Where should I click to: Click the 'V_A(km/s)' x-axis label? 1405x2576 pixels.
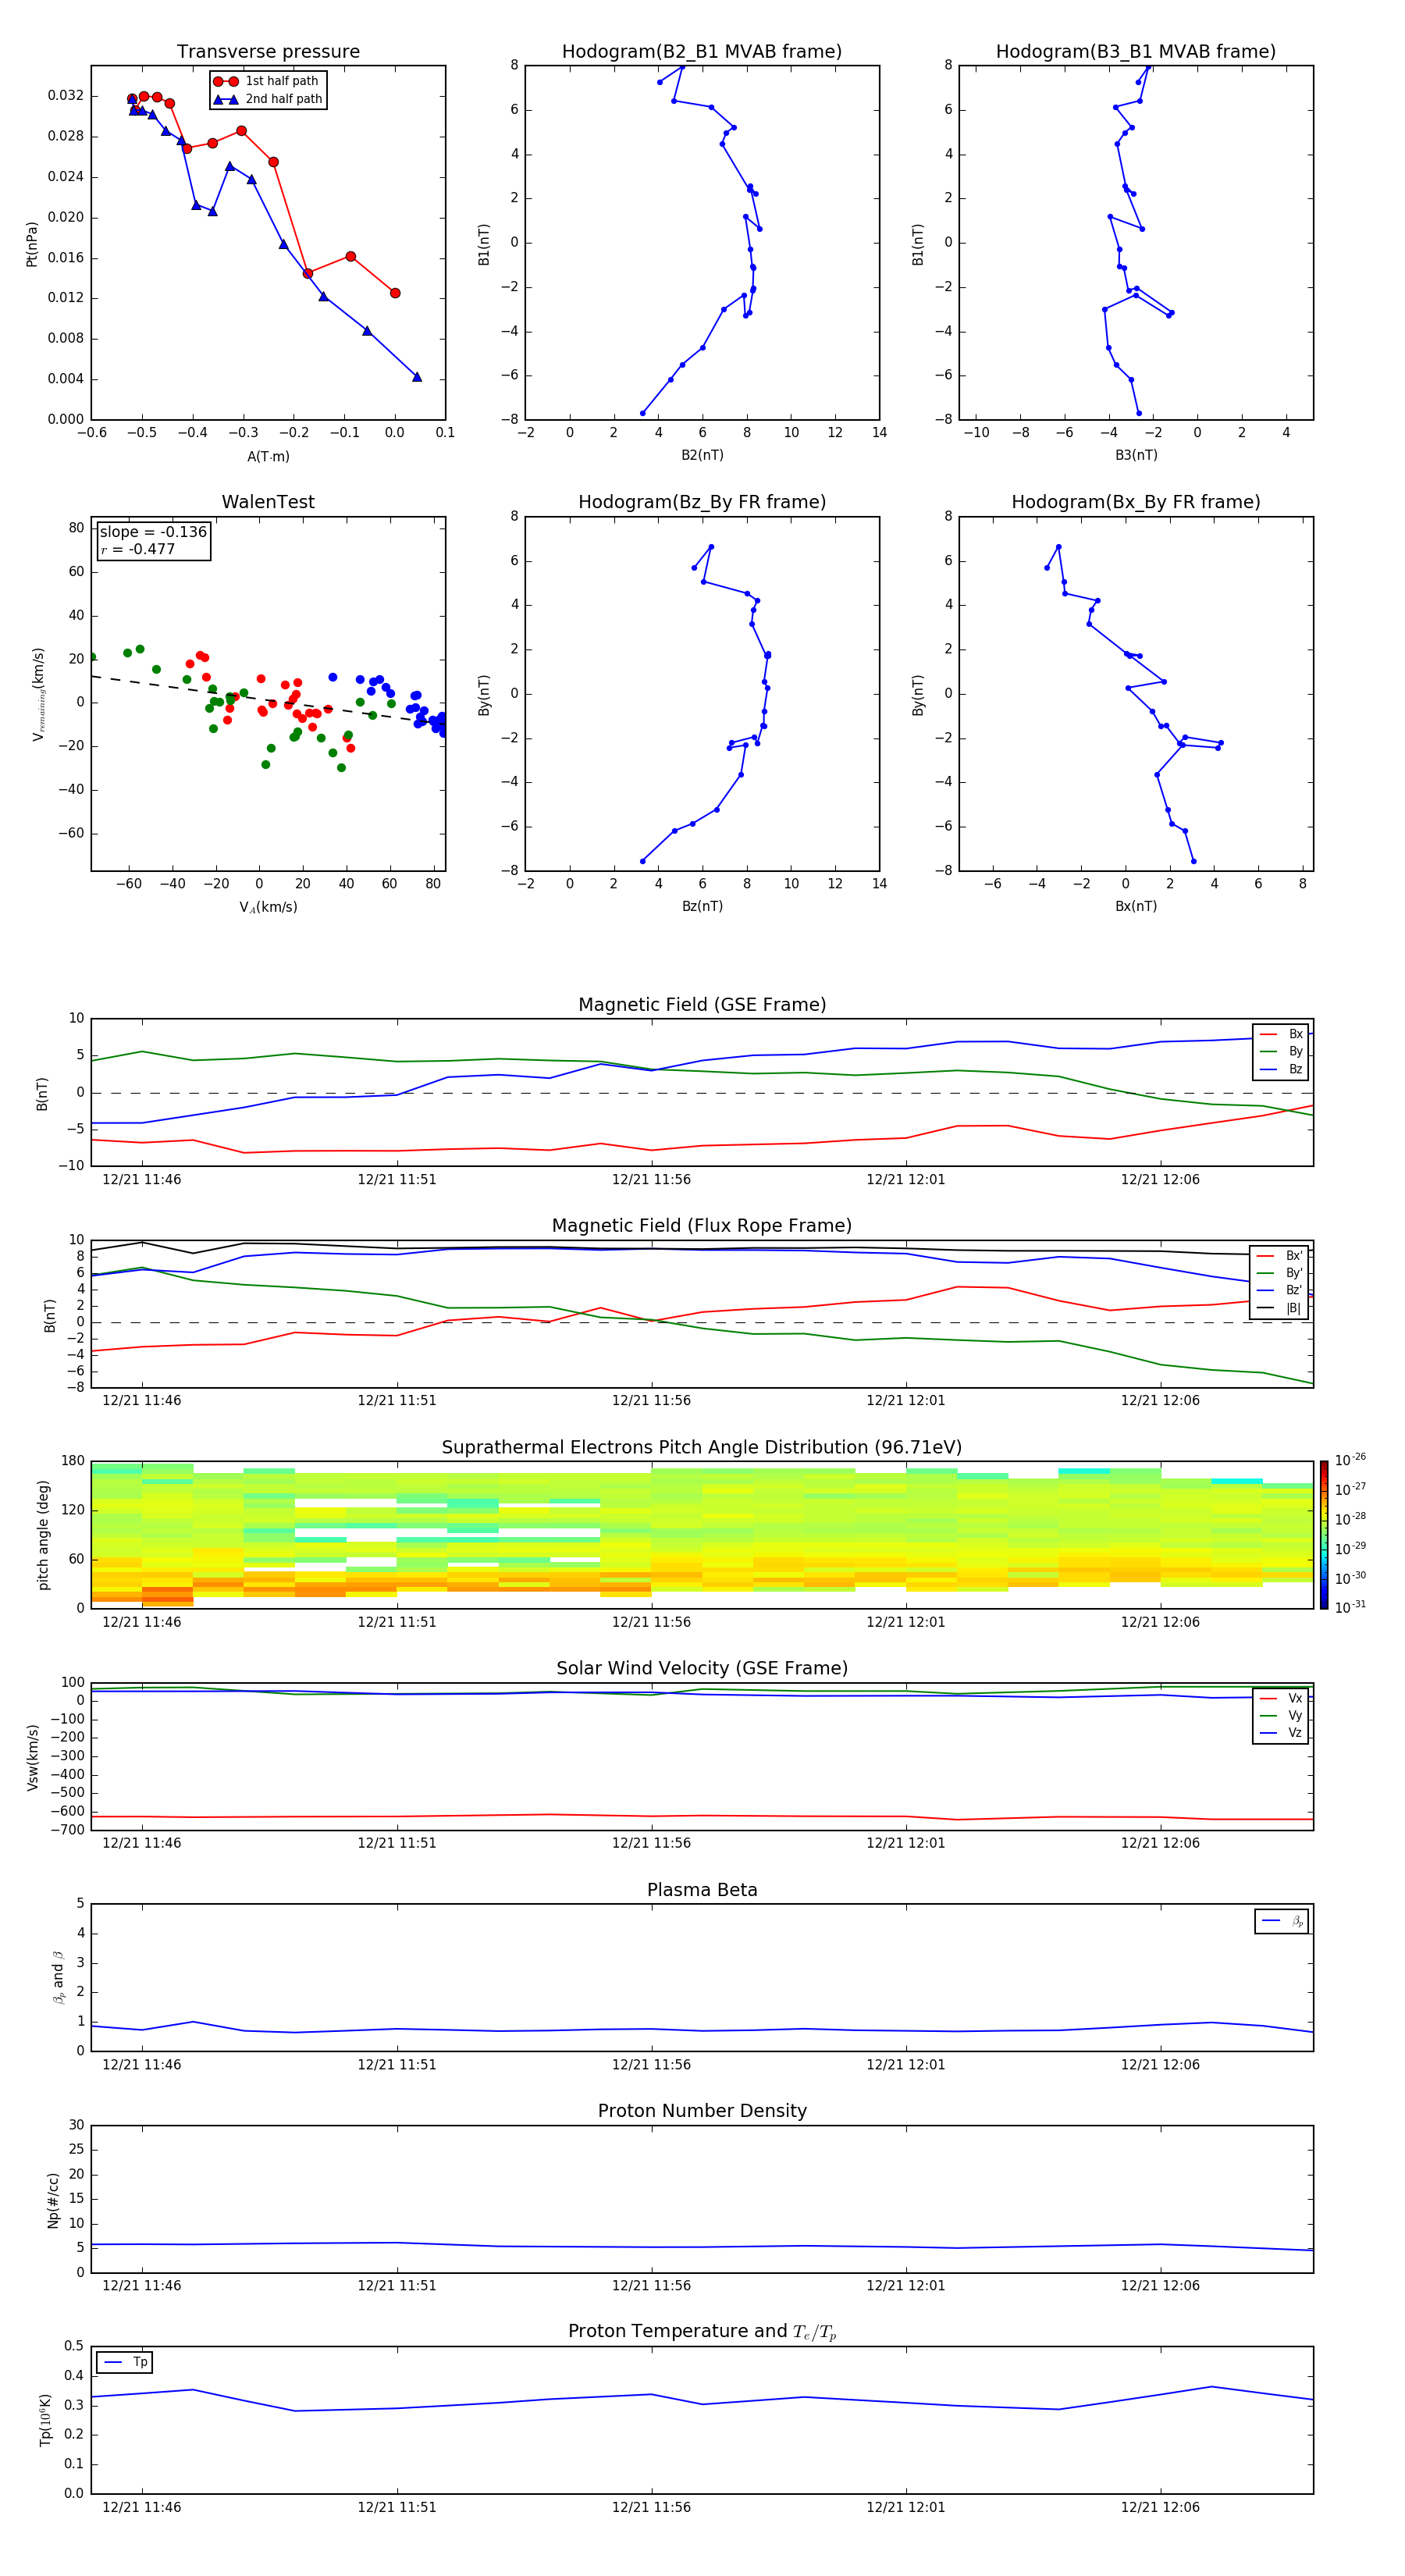pyautogui.click(x=268, y=907)
